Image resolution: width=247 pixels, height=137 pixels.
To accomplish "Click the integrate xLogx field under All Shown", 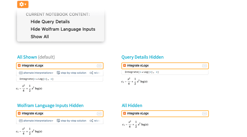I will click(60, 66).
